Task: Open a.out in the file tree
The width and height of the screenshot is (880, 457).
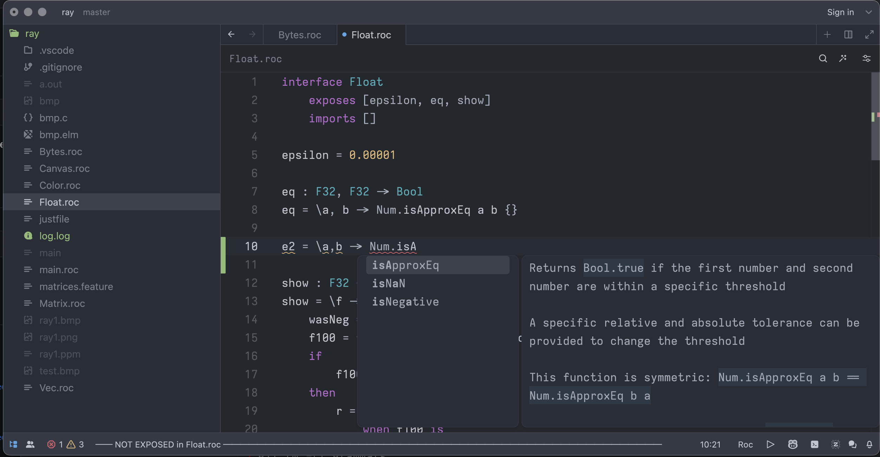Action: [112, 84]
